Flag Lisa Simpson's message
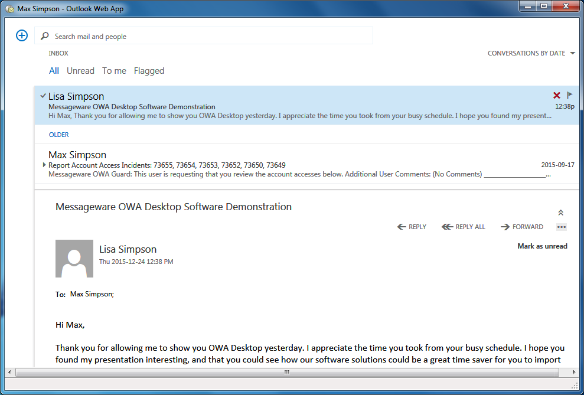Viewport: 584px width, 395px height. coord(569,95)
